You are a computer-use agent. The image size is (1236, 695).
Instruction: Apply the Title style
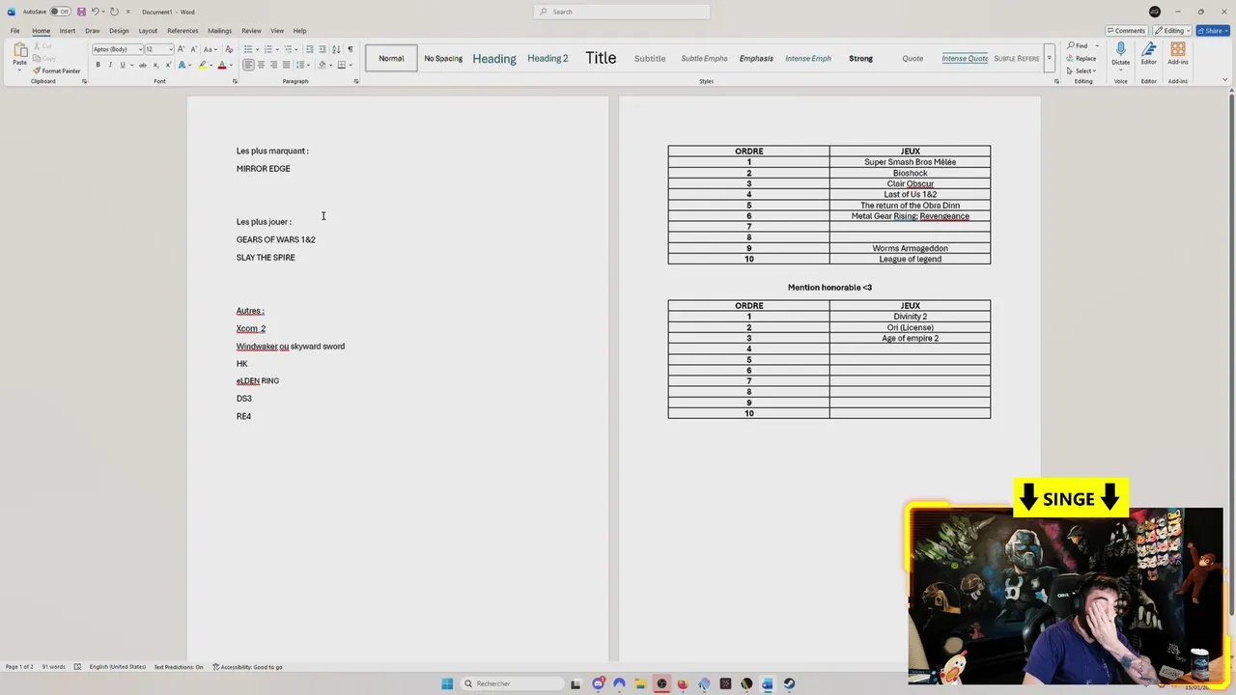(x=601, y=59)
